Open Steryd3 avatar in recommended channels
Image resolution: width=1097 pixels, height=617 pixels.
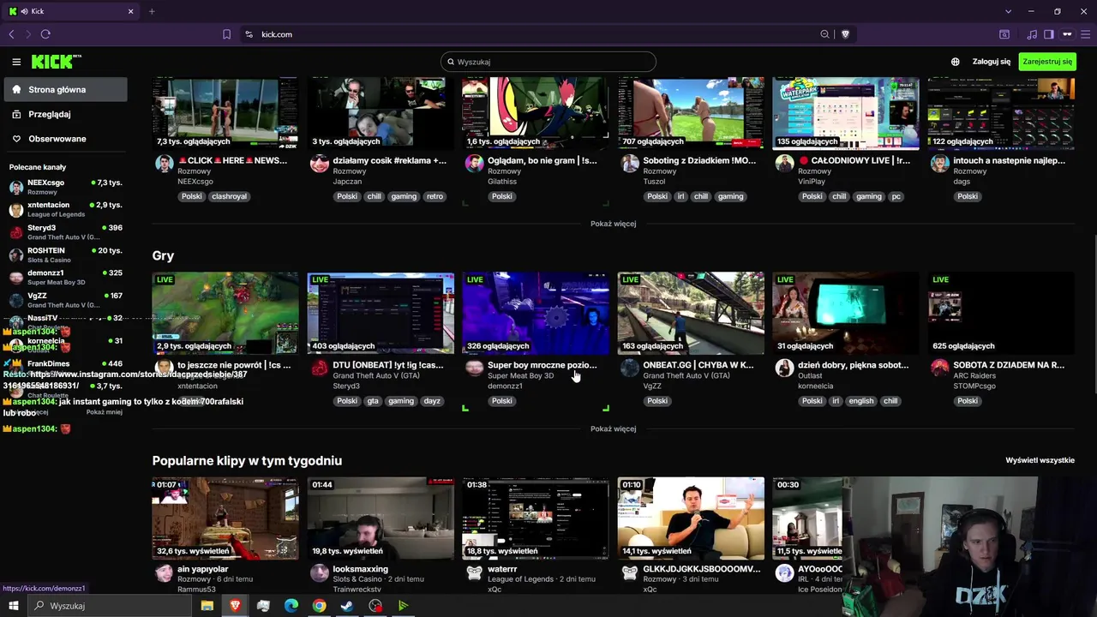[16, 232]
